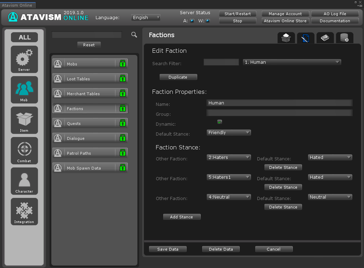Click the Save Data button
Screen dimensions: 364x268
(168, 249)
